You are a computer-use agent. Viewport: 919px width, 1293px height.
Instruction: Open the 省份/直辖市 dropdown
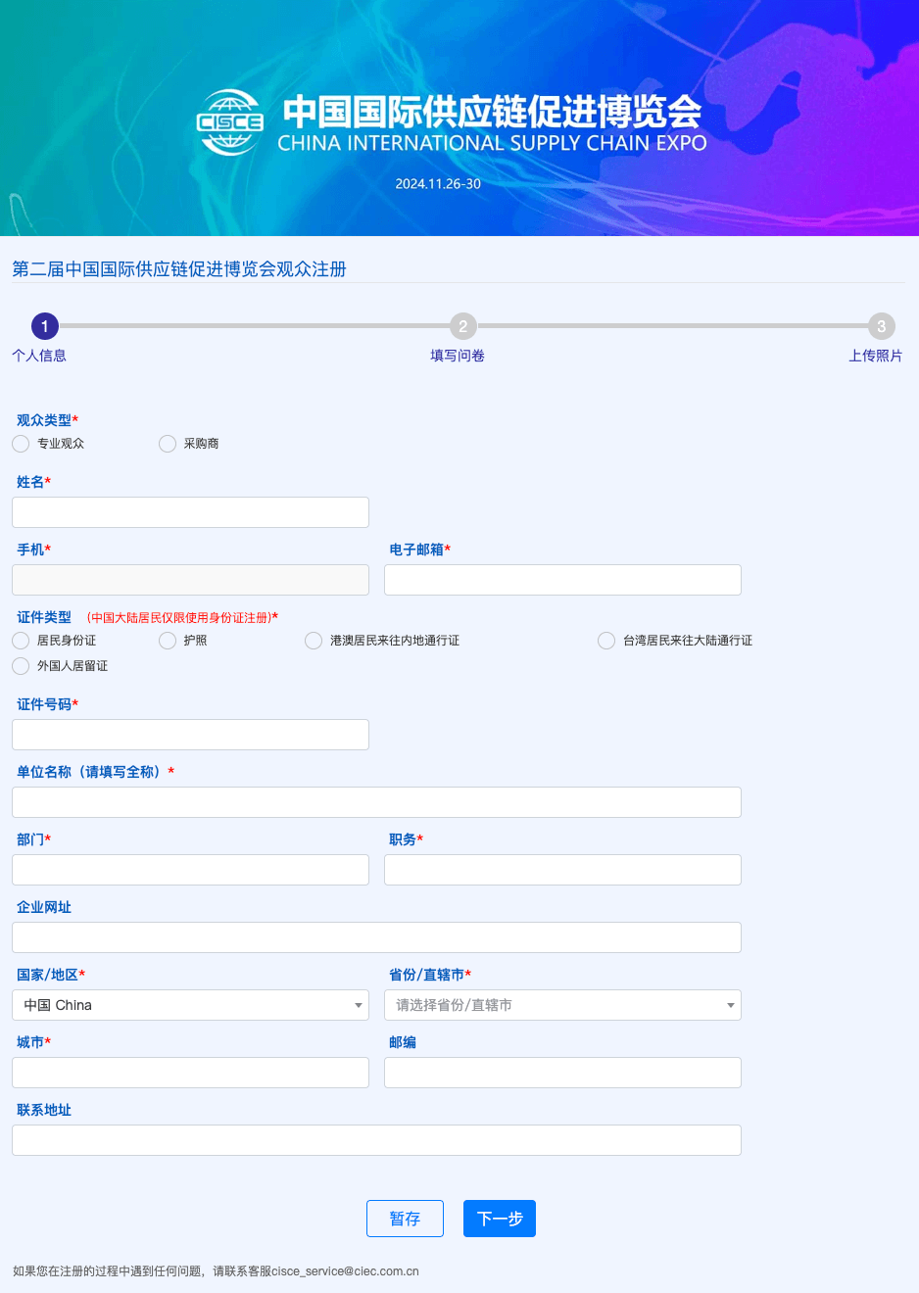coord(562,1005)
